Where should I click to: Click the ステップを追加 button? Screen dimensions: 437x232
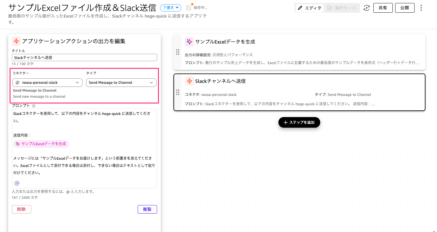pyautogui.click(x=299, y=123)
